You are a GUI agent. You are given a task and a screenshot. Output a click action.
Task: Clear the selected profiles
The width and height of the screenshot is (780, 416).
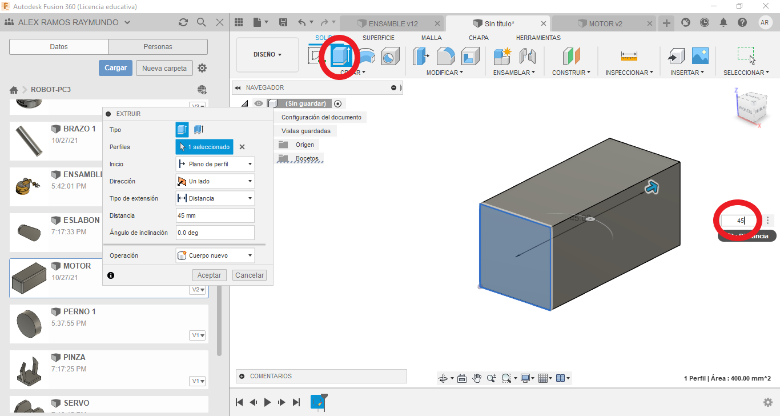click(242, 147)
